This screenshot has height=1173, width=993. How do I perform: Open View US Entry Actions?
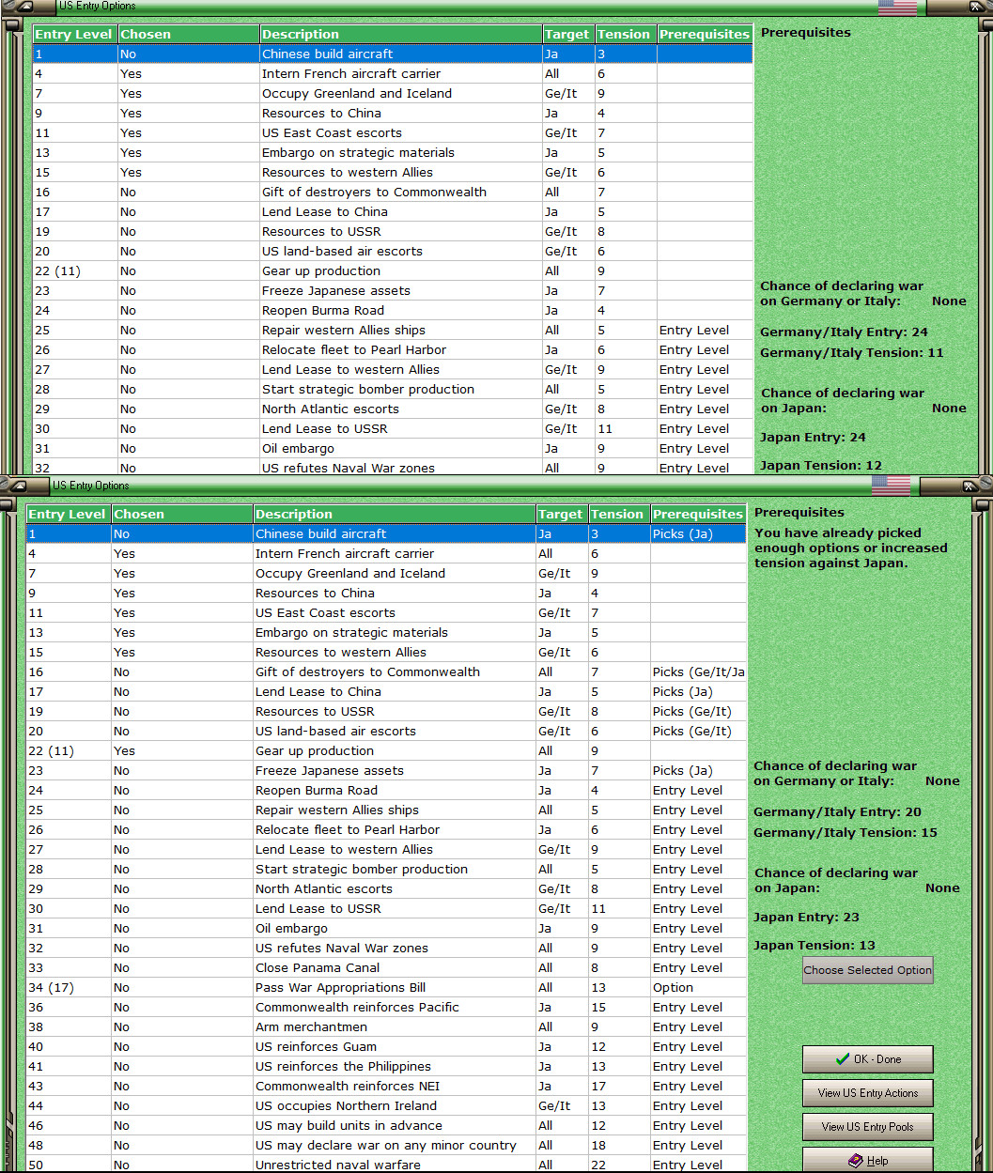point(867,1092)
